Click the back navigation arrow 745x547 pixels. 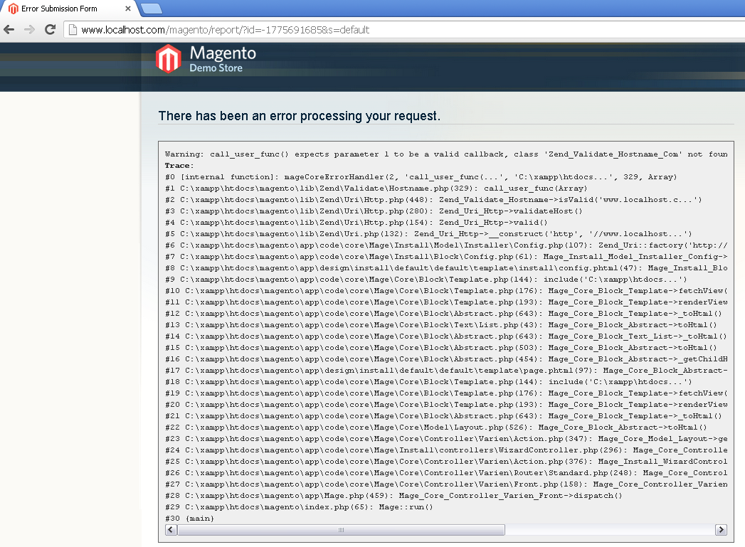[8, 29]
